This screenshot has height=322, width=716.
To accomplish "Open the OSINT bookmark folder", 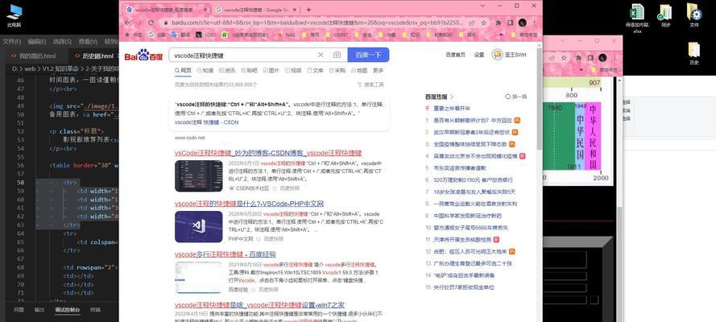I will [x=337, y=34].
